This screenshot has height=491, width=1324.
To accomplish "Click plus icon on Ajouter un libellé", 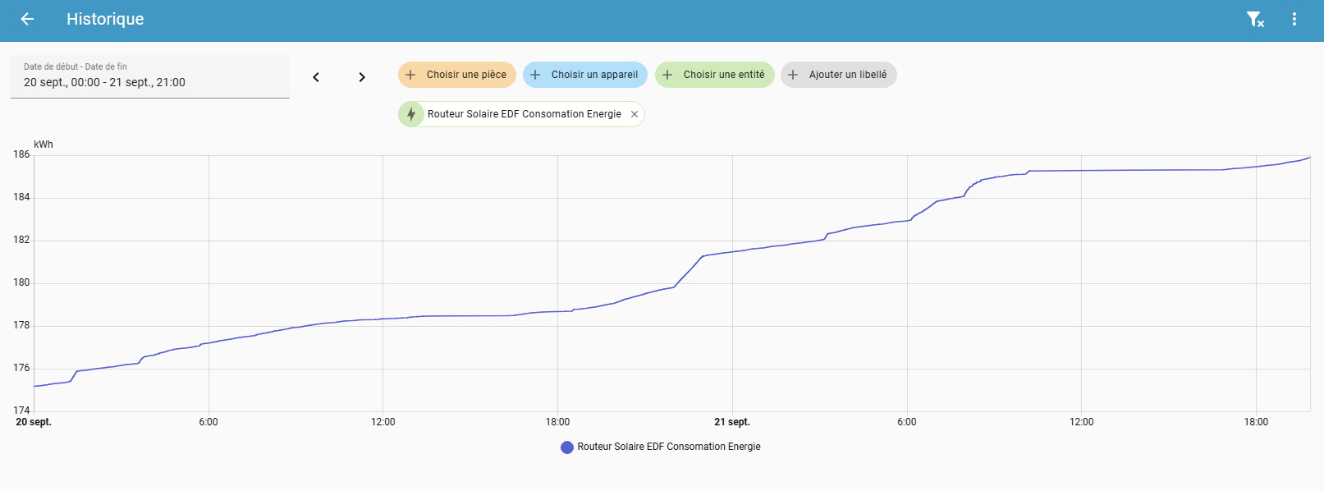I will [793, 75].
